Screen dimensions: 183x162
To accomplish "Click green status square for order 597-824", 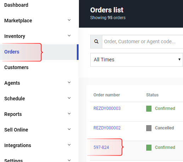I will point(149,147).
